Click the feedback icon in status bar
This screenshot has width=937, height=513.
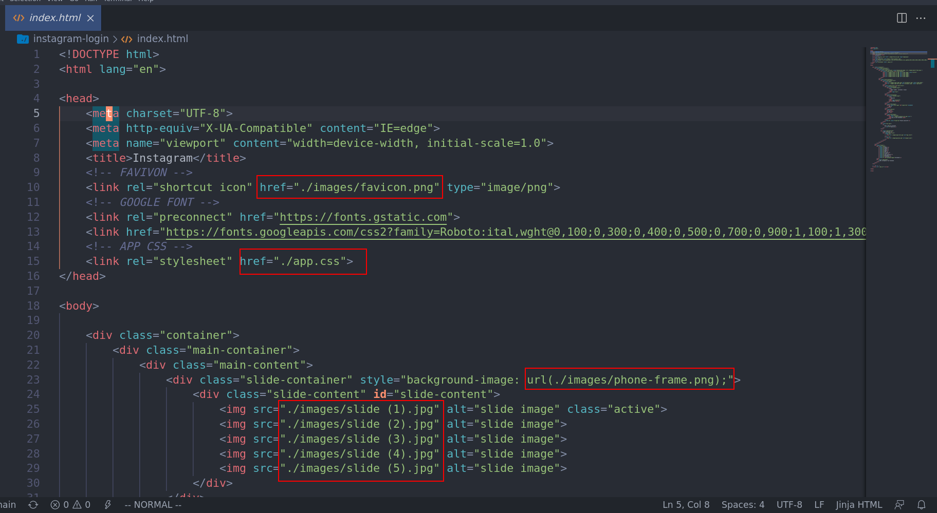(x=899, y=505)
